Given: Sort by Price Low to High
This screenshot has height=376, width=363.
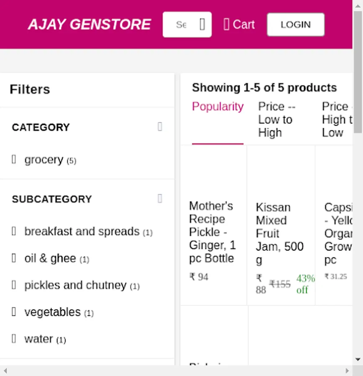Looking at the screenshot, I should tap(276, 119).
